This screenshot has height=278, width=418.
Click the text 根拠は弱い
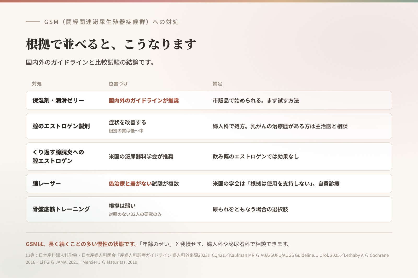pyautogui.click(x=122, y=206)
